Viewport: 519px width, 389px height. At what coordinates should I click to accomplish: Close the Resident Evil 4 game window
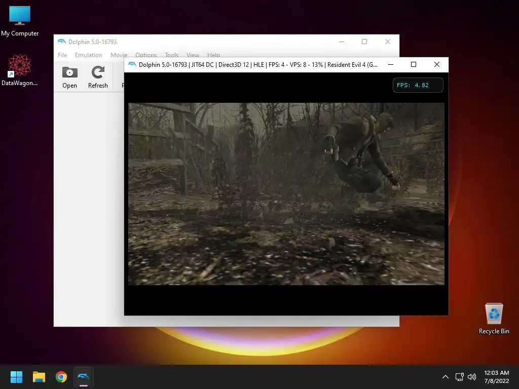[x=437, y=64]
